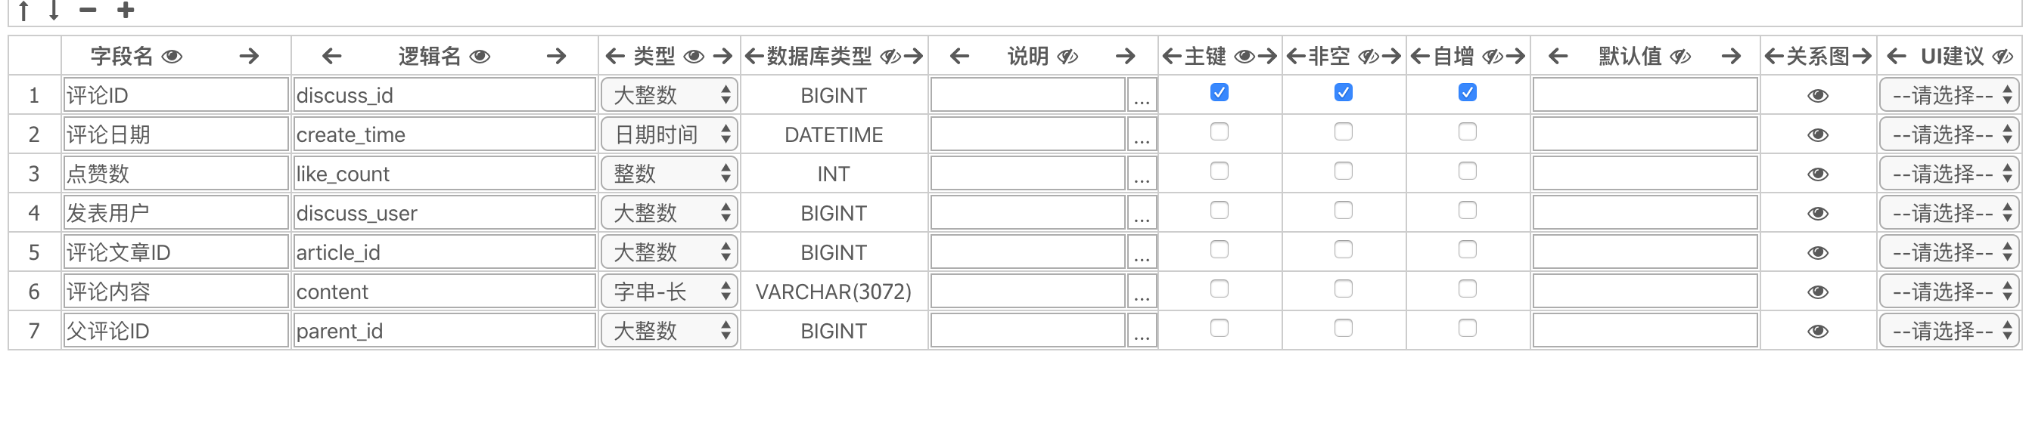Uncheck the 主键 checkbox for discuss_id
This screenshot has width=2029, height=429.
1220,93
